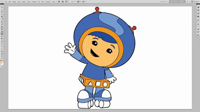Open the Brush Presets panel icon
200x112 pixels.
tap(198, 10)
